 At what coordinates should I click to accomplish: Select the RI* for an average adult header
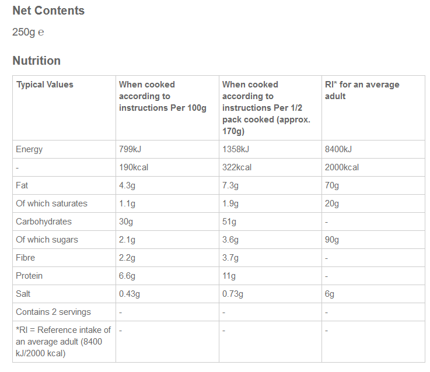pos(362,90)
